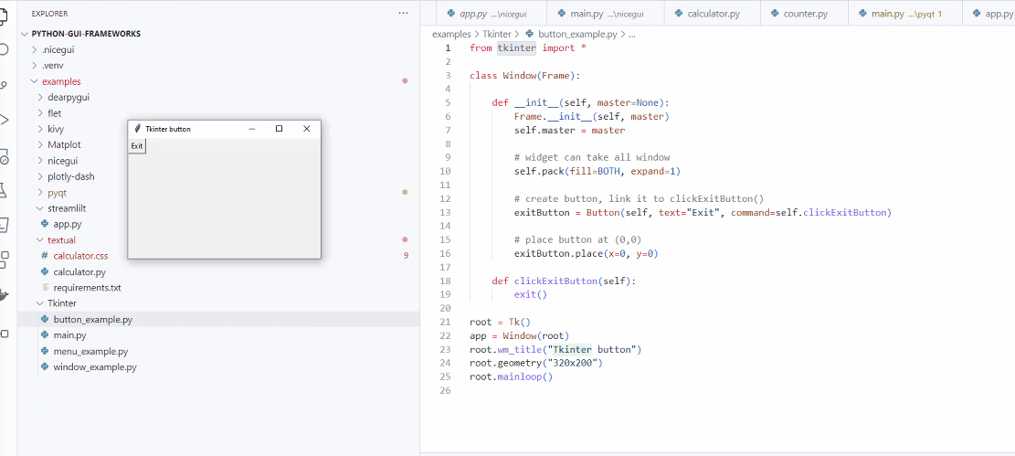The image size is (1015, 456).
Task: Click the text root.mainloop() in editor
Action: (512, 377)
